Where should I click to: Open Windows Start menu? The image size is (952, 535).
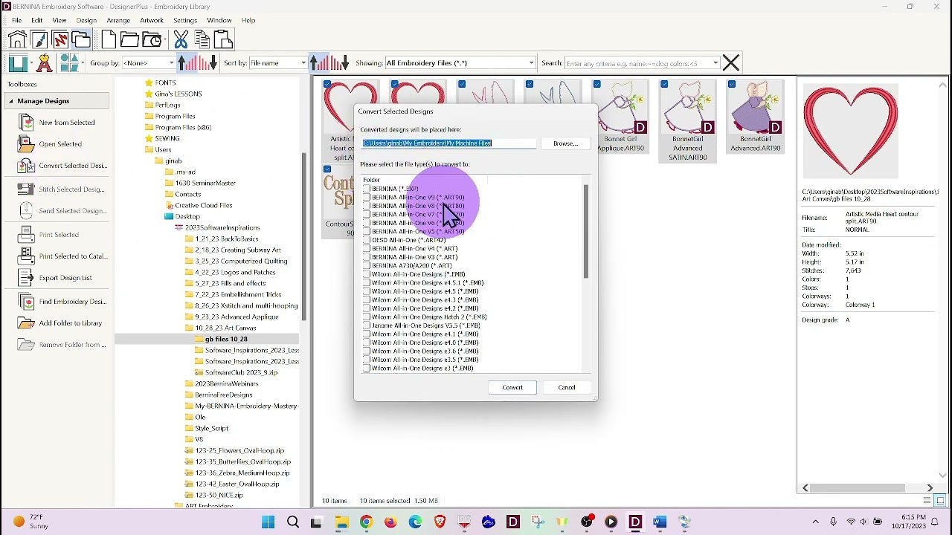[268, 522]
